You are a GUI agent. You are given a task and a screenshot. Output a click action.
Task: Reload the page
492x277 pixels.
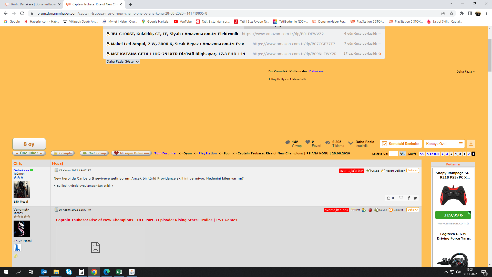pyautogui.click(x=22, y=13)
